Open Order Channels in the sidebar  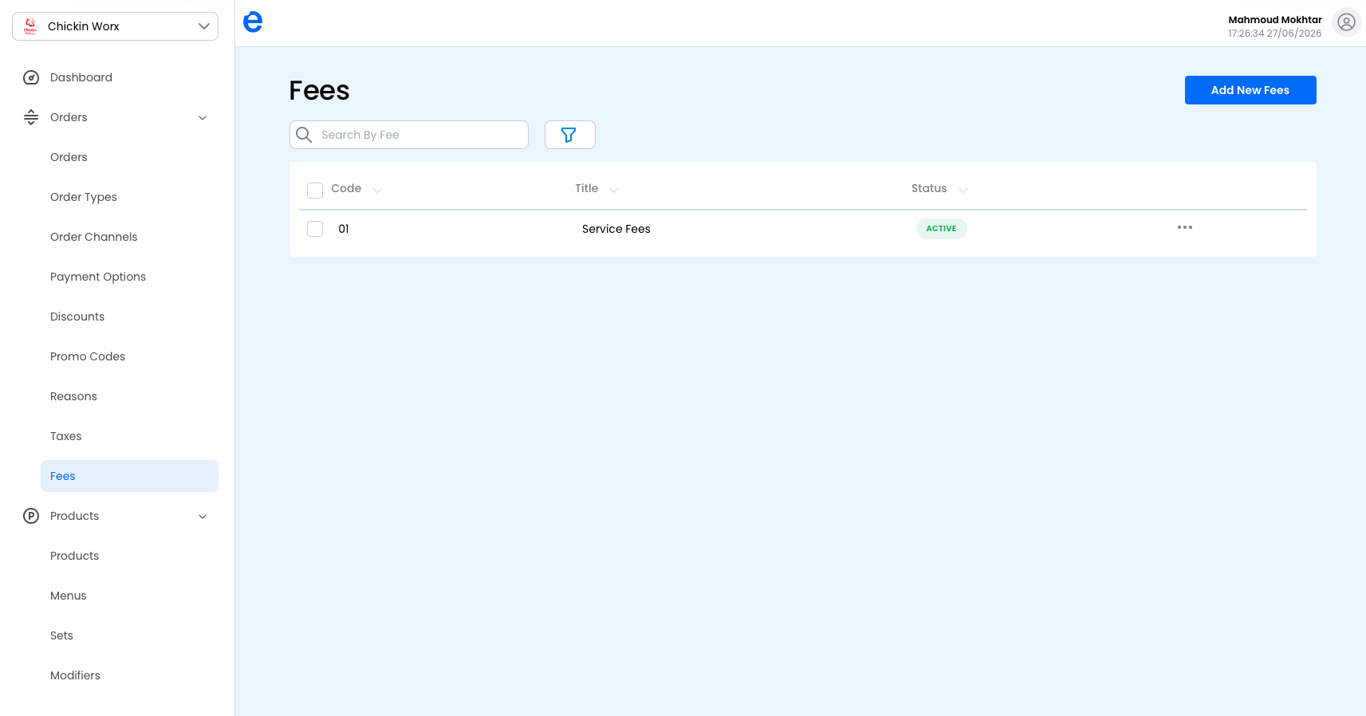coord(94,237)
